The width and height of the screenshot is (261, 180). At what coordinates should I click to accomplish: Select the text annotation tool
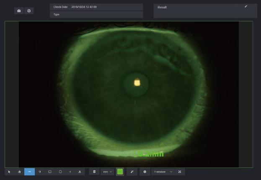[80, 172]
